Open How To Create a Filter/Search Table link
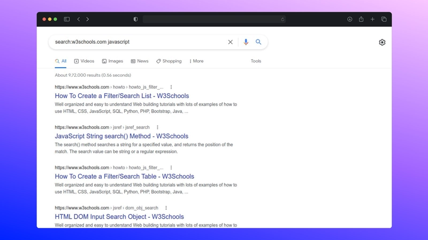 click(x=124, y=177)
